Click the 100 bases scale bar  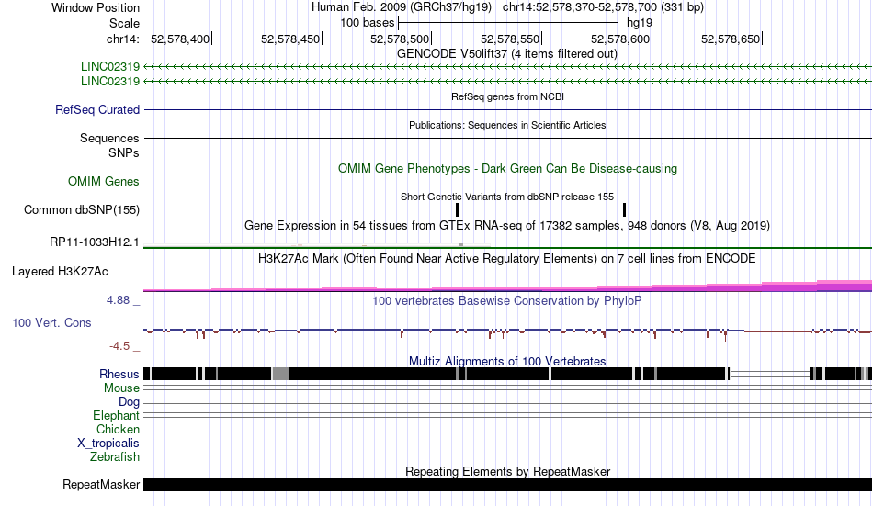tap(508, 23)
